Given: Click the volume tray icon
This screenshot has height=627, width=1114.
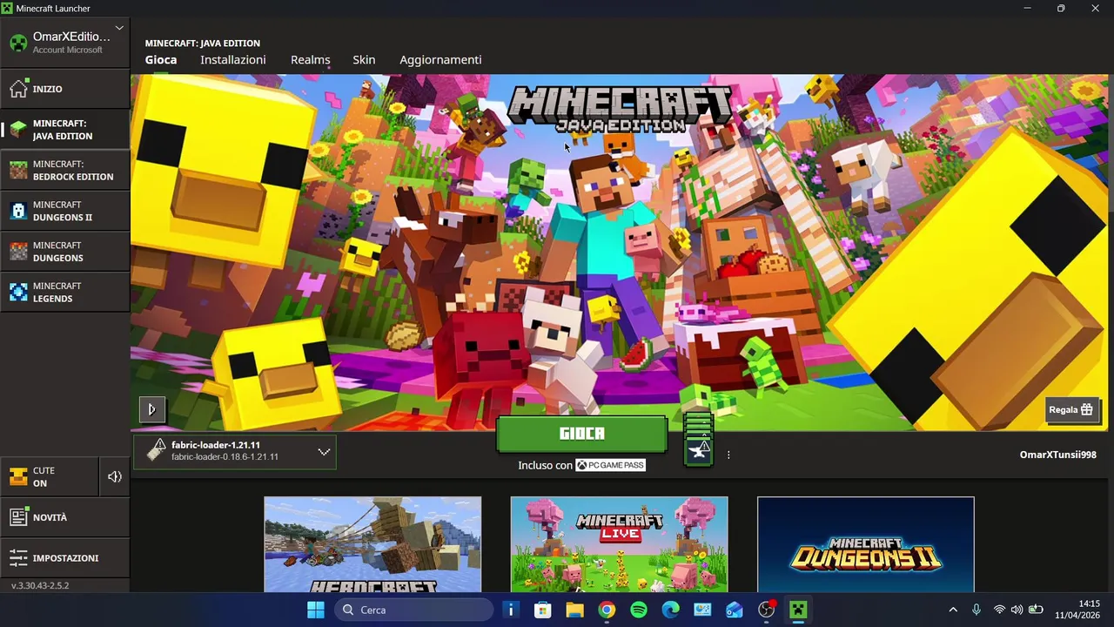Looking at the screenshot, I should click(x=1017, y=610).
